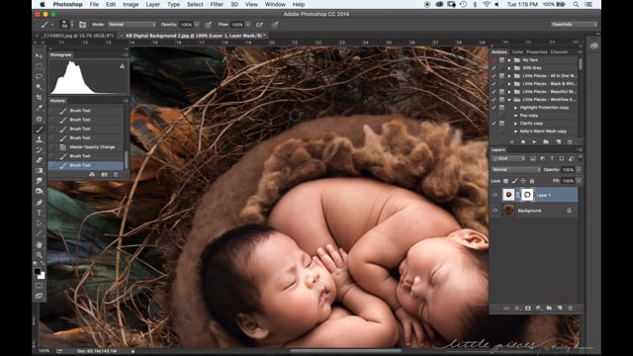The image size is (633, 356).
Task: Toggle checkmark for Highlight Protection copy action
Action: [494, 108]
